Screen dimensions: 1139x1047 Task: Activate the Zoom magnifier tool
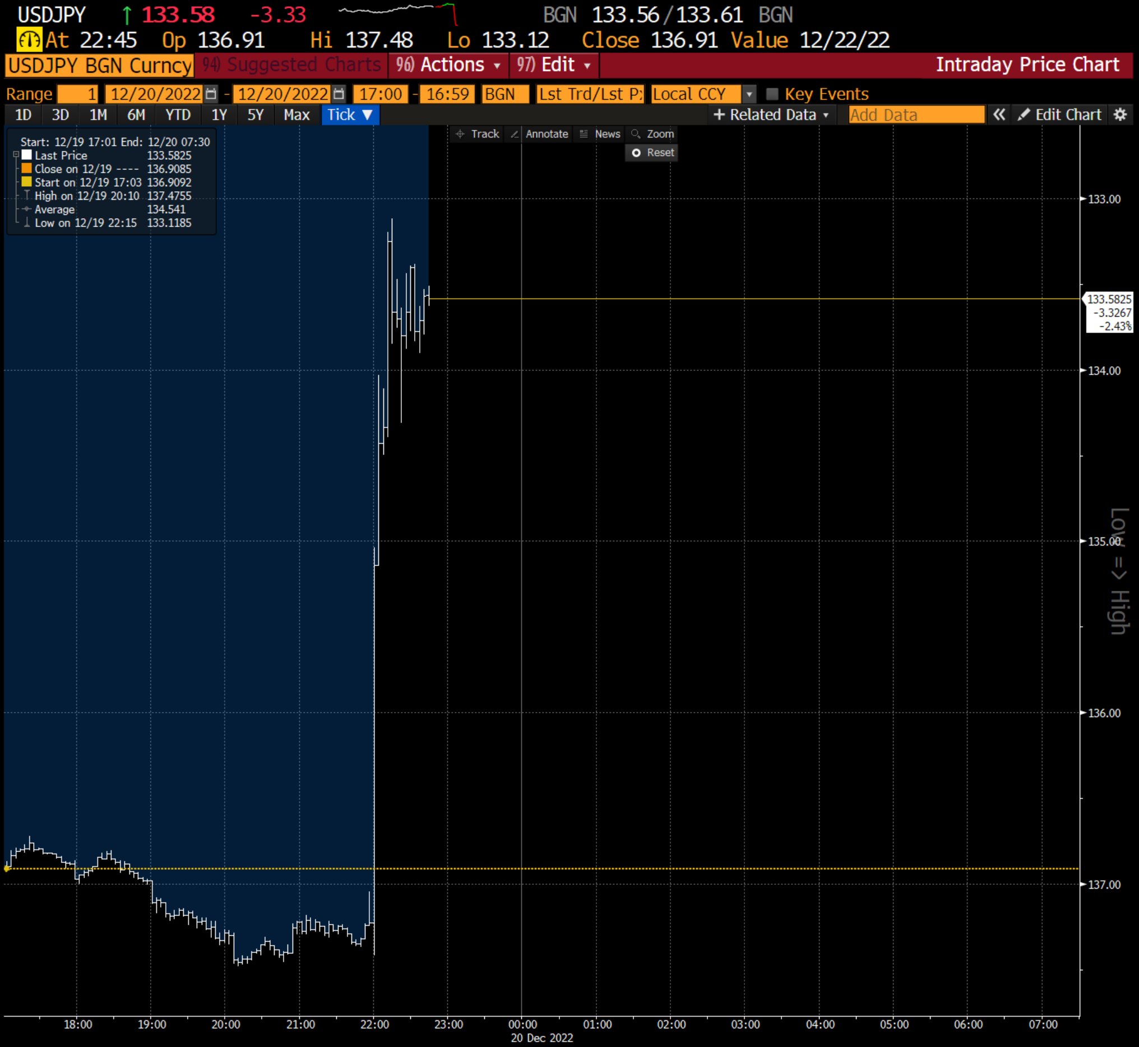click(x=652, y=134)
